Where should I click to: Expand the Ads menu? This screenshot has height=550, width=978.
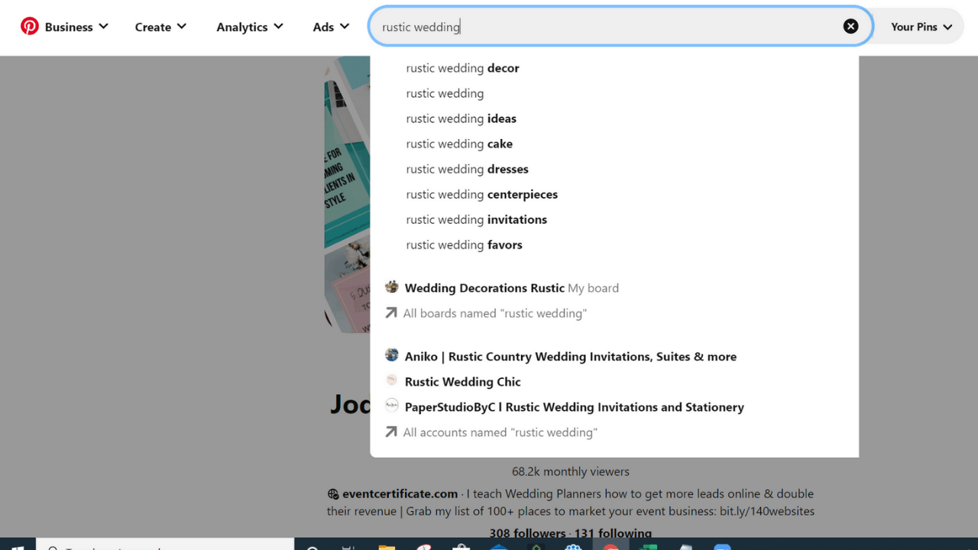point(331,27)
